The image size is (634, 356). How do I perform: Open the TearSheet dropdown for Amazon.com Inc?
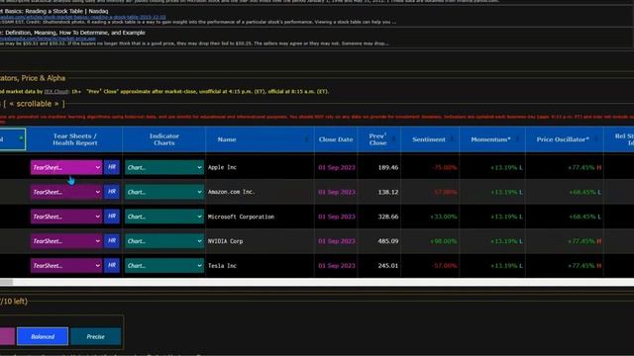coord(66,192)
